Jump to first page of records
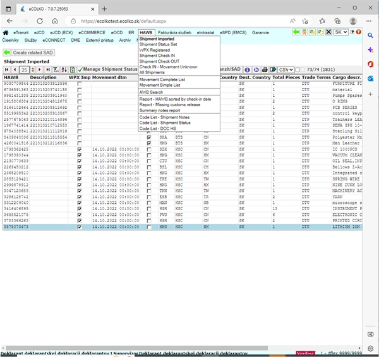 (7, 70)
